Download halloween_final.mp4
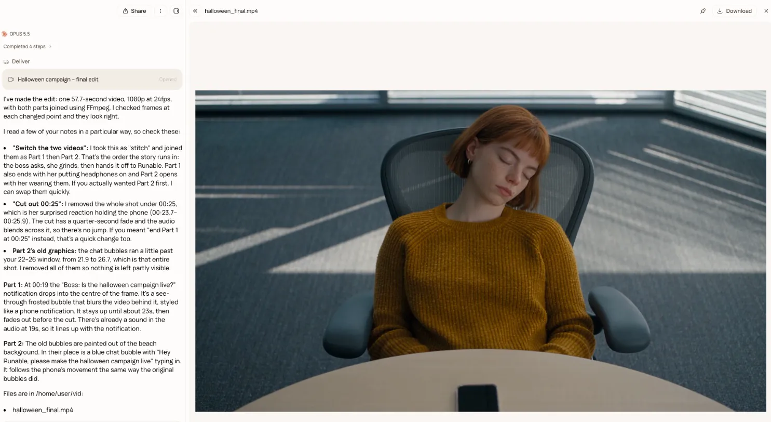The image size is (771, 422). pyautogui.click(x=734, y=11)
